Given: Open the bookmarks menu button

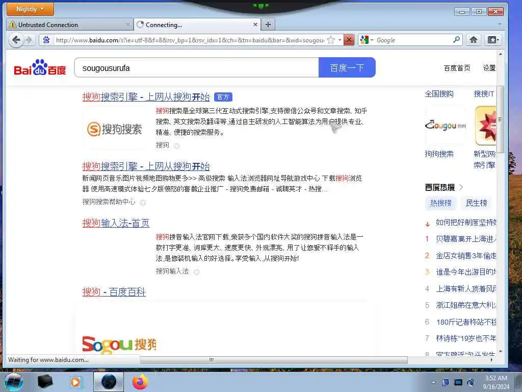Looking at the screenshot, I should tap(493, 40).
